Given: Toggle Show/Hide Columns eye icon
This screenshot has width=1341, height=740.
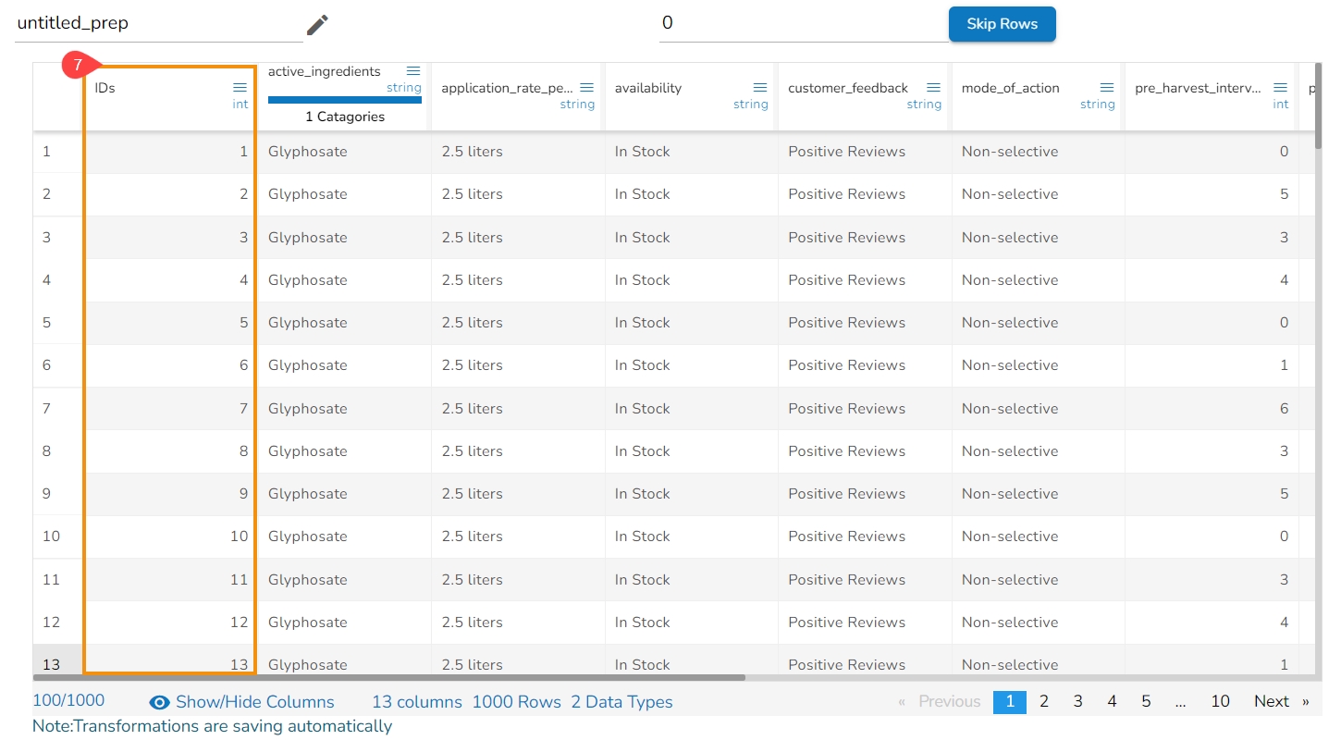Looking at the screenshot, I should tap(160, 702).
